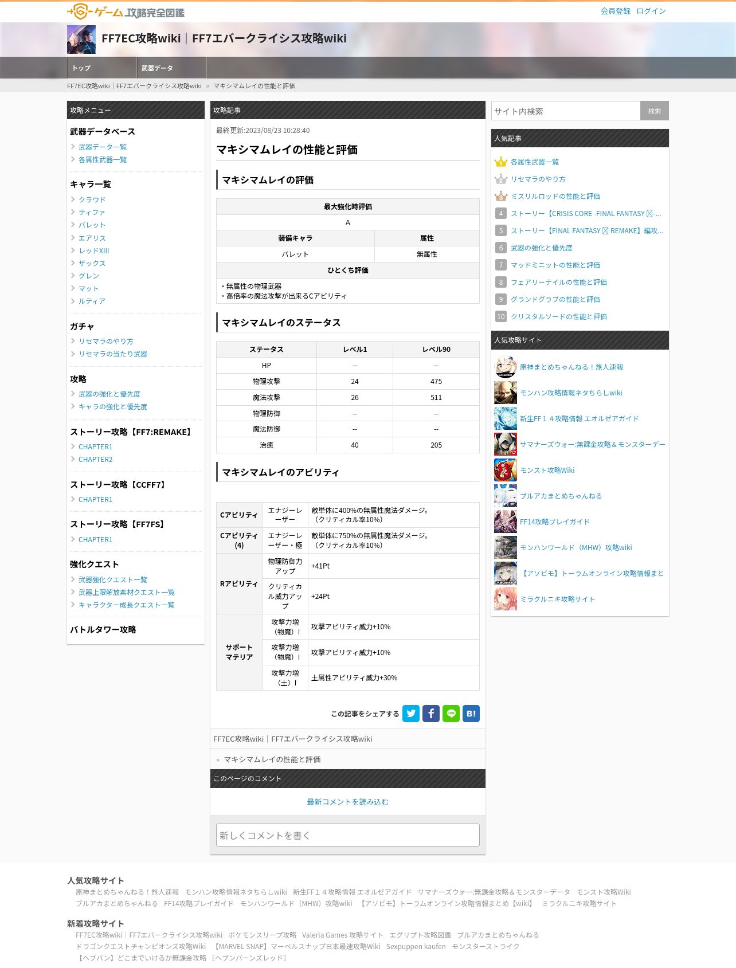Screen dimensions: 736x968
Task: Open the FF14攻略プレイガイド site icon
Action: [x=506, y=522]
